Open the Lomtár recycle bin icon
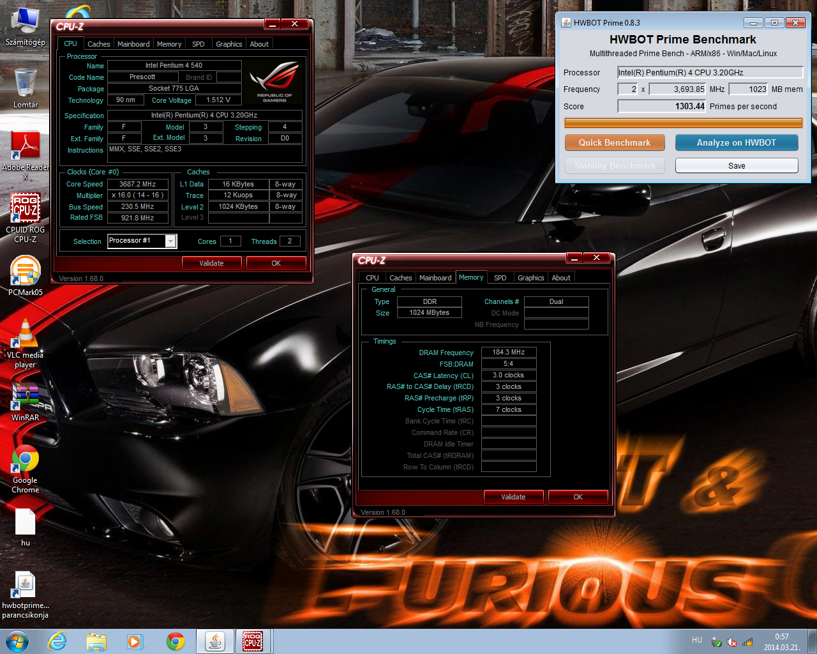Viewport: 817px width, 654px height. pyautogui.click(x=26, y=88)
